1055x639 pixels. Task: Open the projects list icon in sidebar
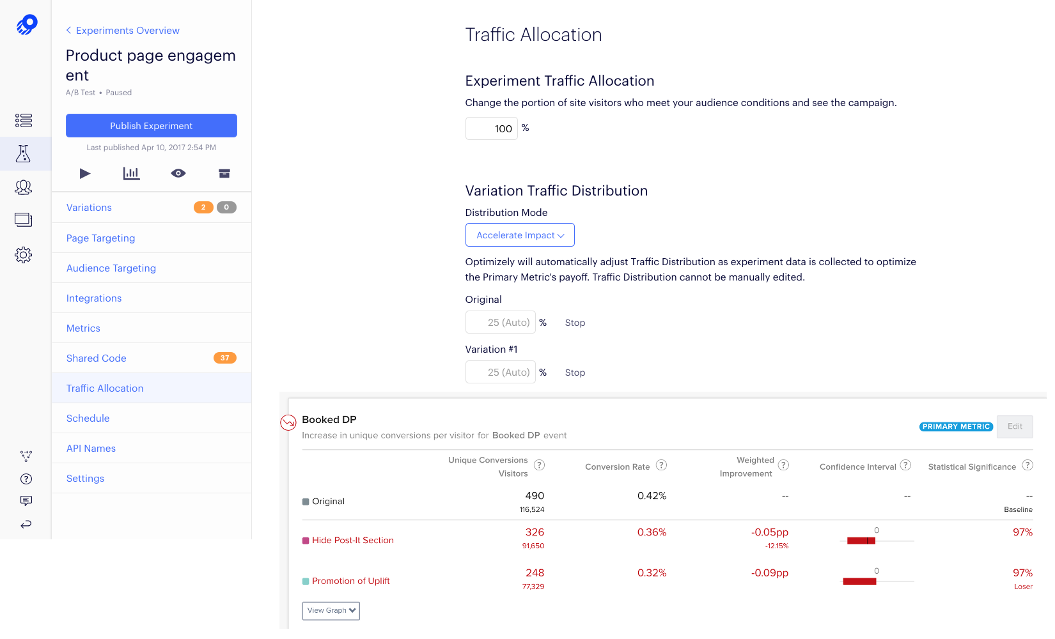[24, 120]
